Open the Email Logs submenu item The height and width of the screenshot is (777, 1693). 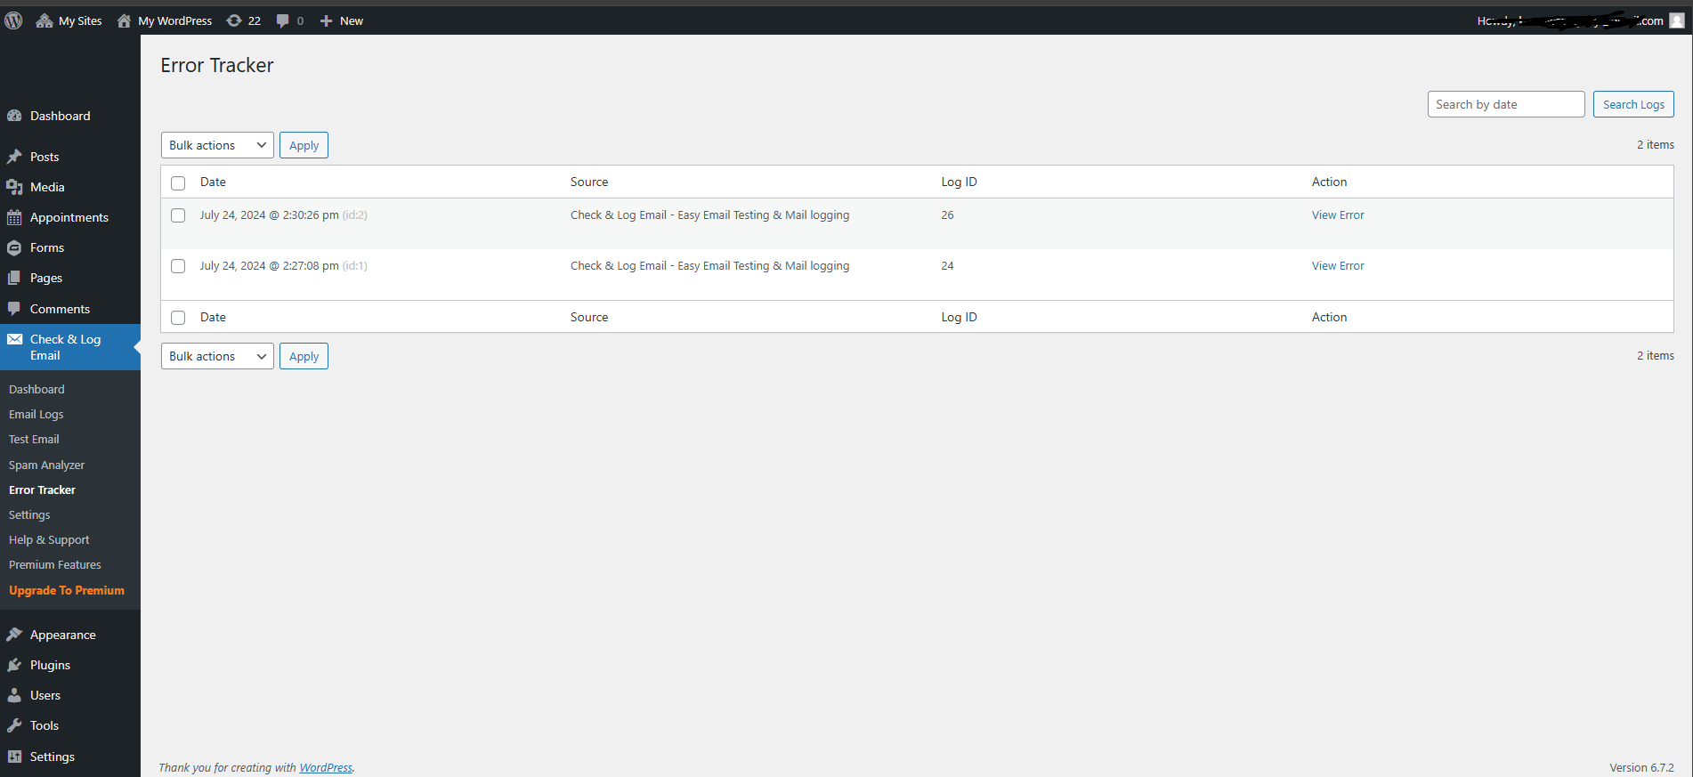click(36, 414)
